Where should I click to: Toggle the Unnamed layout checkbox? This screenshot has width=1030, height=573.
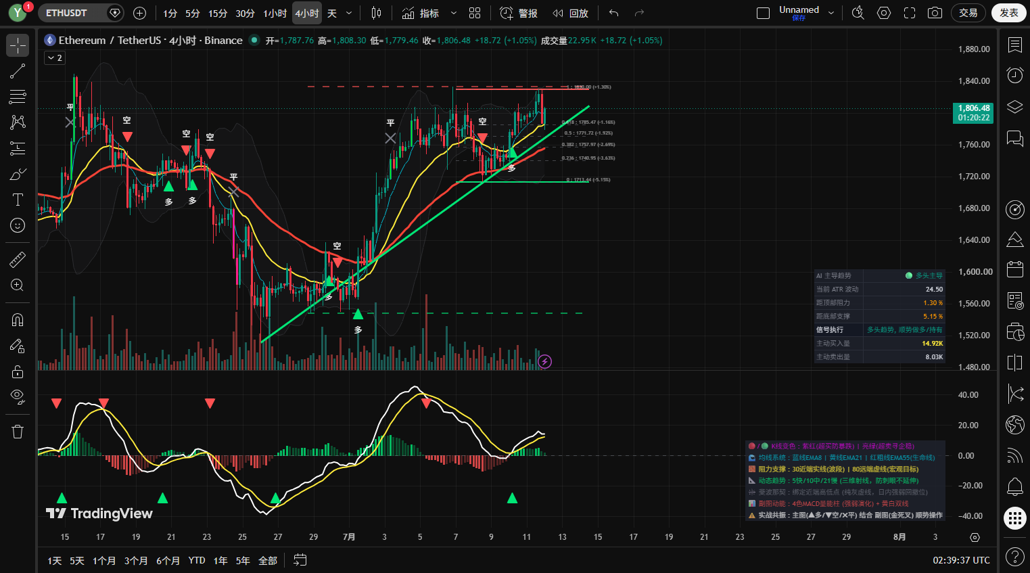763,13
